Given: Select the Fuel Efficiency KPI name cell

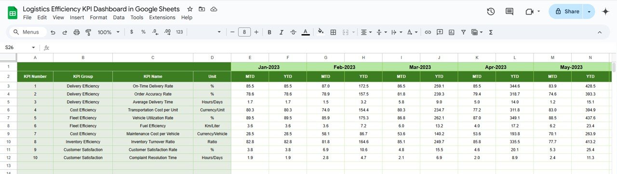Looking at the screenshot, I should [x=153, y=125].
